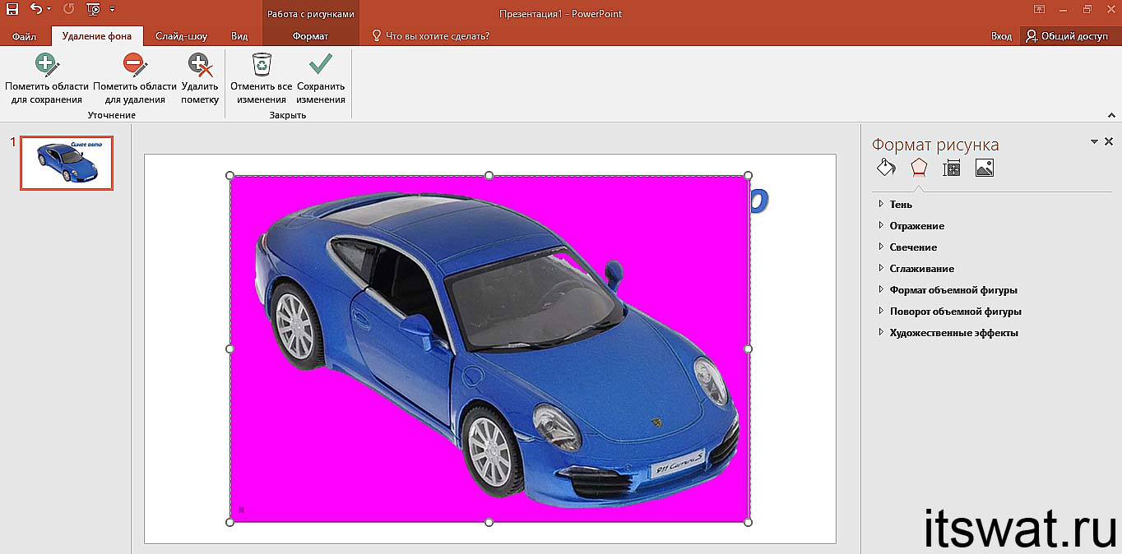Open the Файл tab
Image resolution: width=1122 pixels, height=554 pixels.
pos(24,36)
